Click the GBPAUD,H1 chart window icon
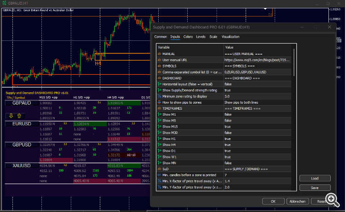345x212 pixels. click(4, 3)
